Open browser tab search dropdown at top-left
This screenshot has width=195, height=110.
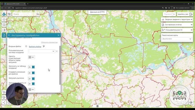click(2, 4)
